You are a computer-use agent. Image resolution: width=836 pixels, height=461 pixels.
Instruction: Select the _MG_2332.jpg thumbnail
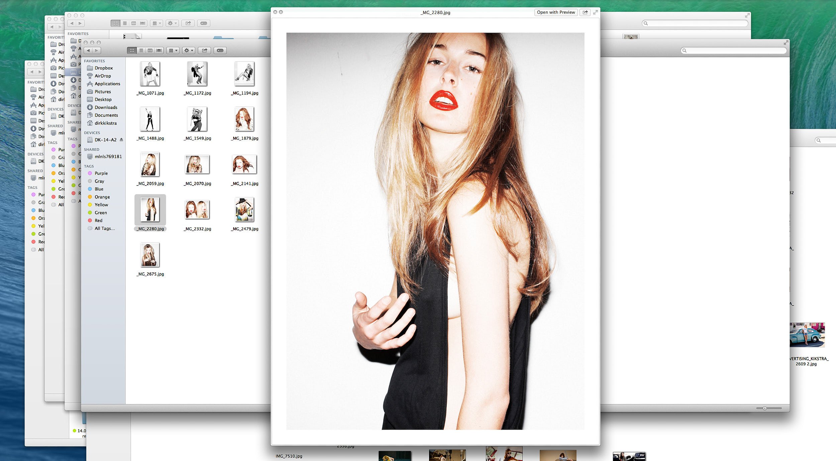click(197, 210)
